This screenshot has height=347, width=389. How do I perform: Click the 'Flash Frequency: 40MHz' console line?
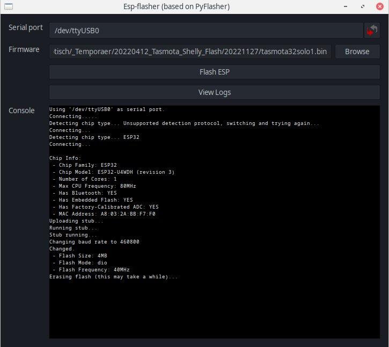91,270
